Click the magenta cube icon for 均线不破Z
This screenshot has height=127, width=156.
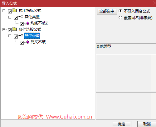pos(27,23)
